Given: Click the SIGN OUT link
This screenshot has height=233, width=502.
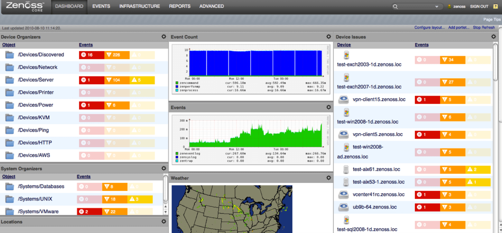Looking at the screenshot, I should click(479, 6).
